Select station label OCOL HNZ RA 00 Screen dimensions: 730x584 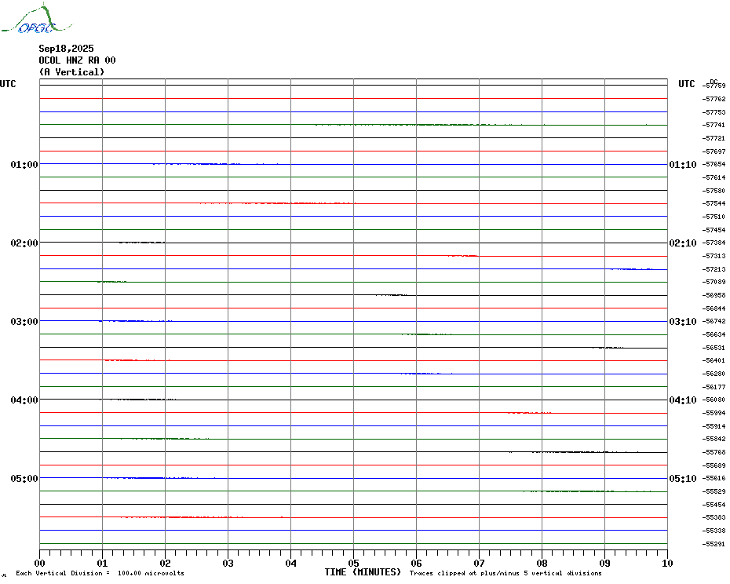tap(77, 60)
